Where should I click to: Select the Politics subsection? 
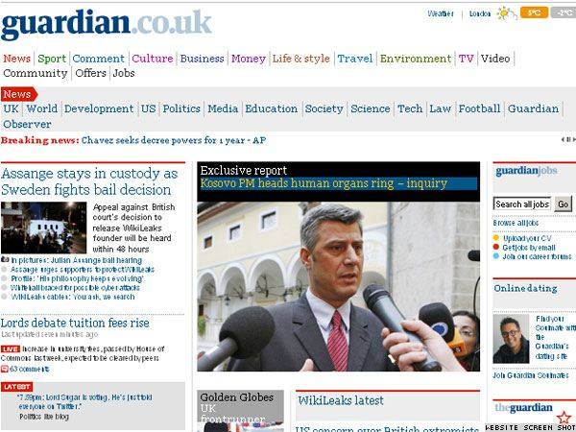tap(181, 108)
